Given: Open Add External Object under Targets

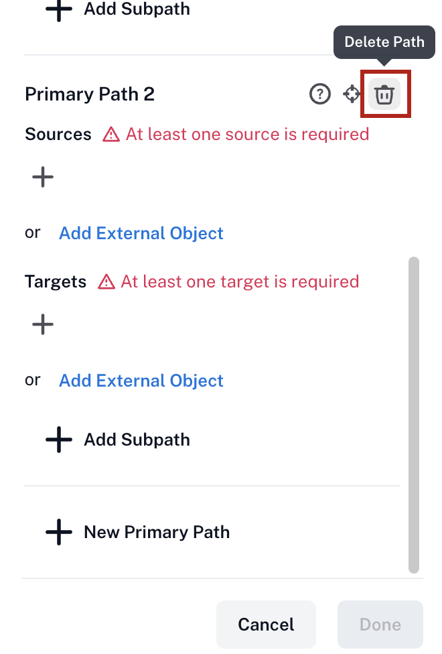Looking at the screenshot, I should point(141,381).
